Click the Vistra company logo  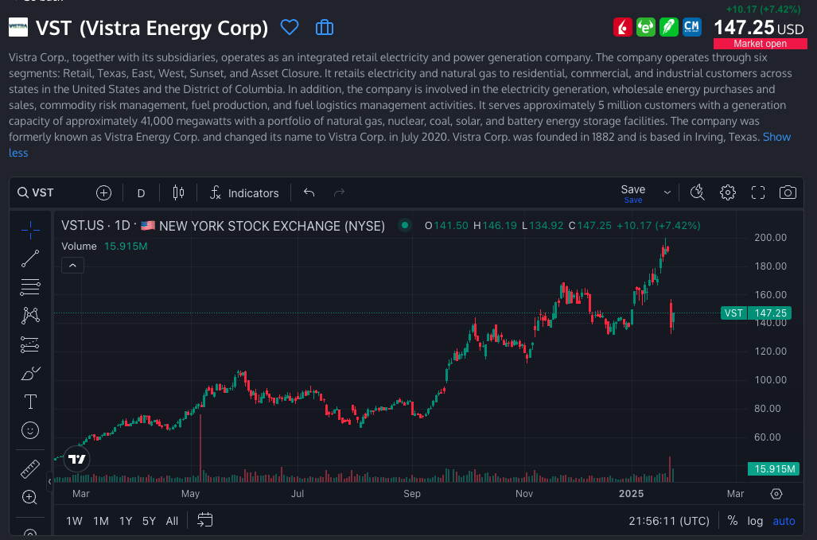coord(18,27)
